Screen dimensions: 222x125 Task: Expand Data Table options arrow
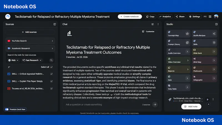coord(187,87)
